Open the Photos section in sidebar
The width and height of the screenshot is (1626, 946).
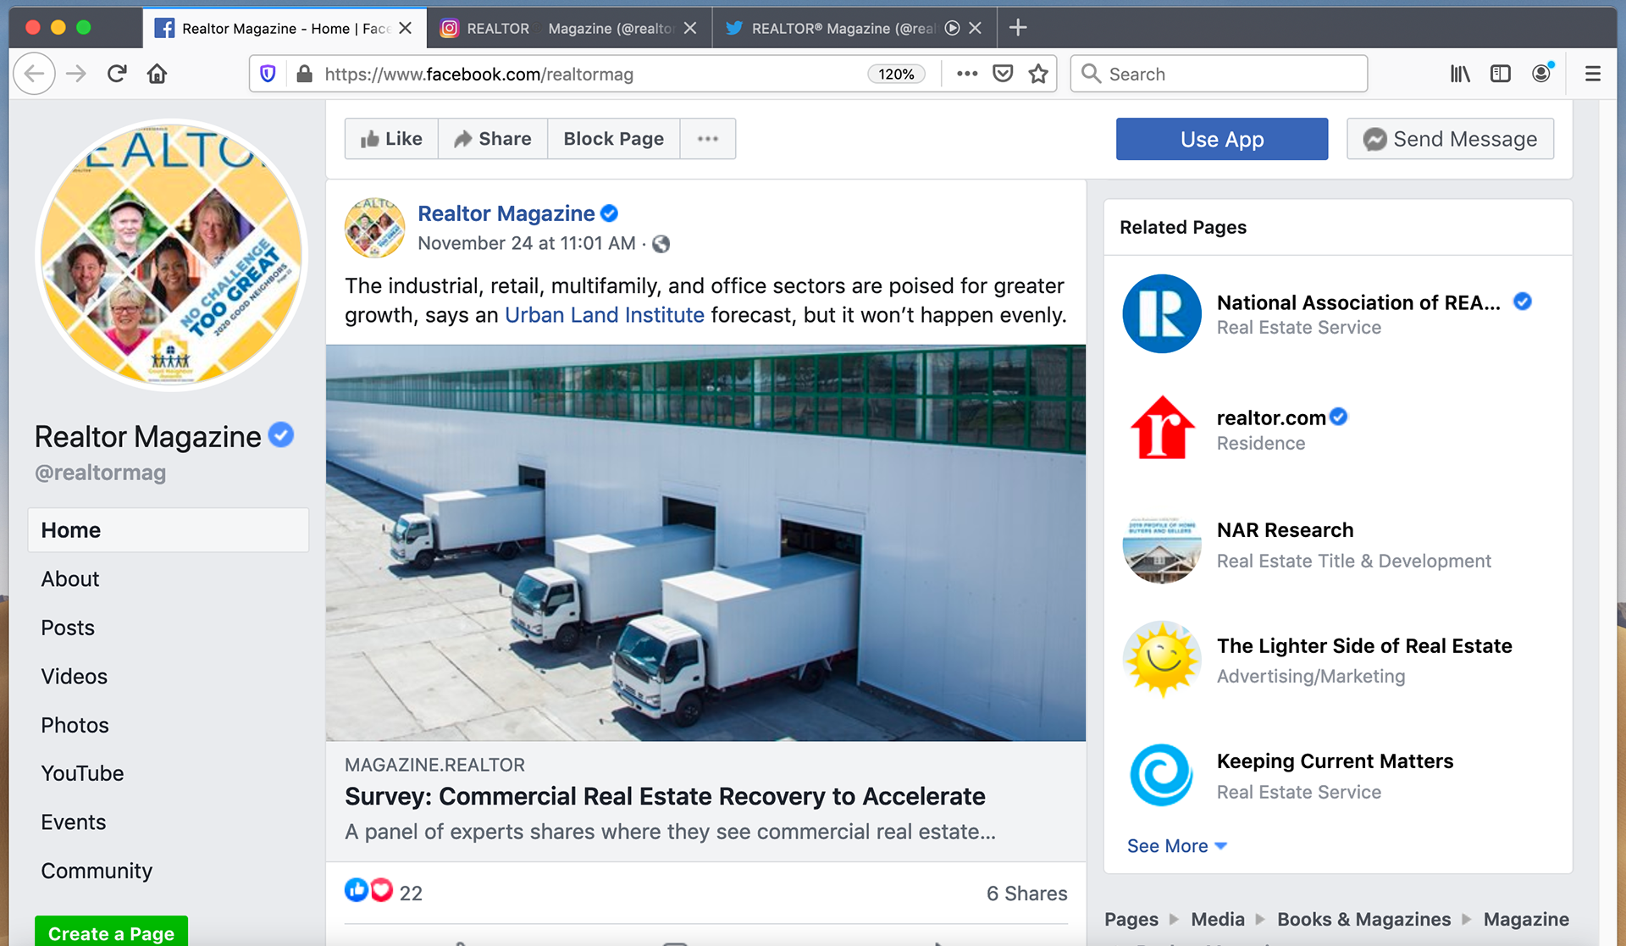point(75,725)
